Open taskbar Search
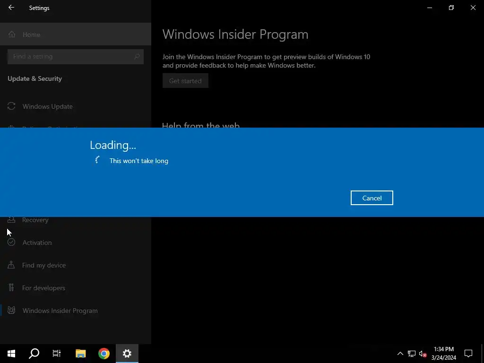The height and width of the screenshot is (363, 484). click(x=34, y=354)
